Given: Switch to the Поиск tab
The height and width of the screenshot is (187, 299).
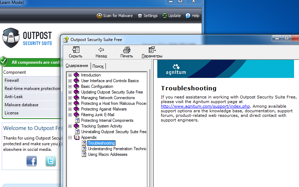Looking at the screenshot, I should pyautogui.click(x=98, y=66).
